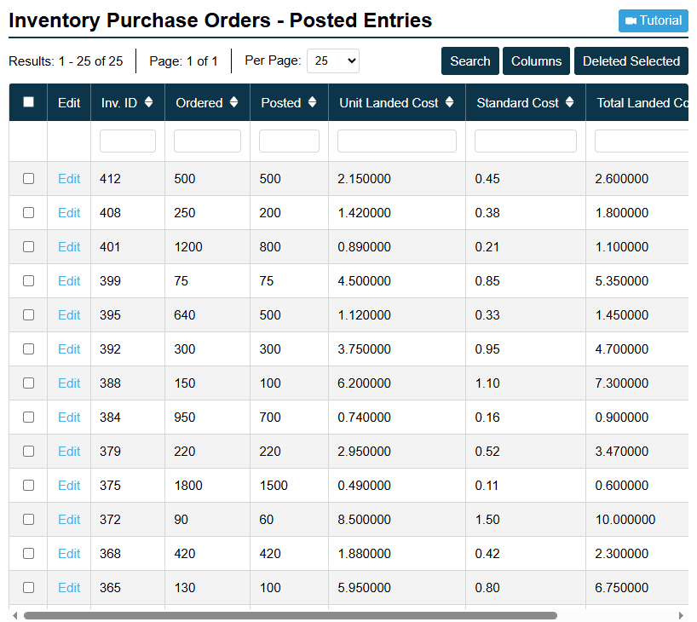Click the Standard Cost header label

[517, 103]
